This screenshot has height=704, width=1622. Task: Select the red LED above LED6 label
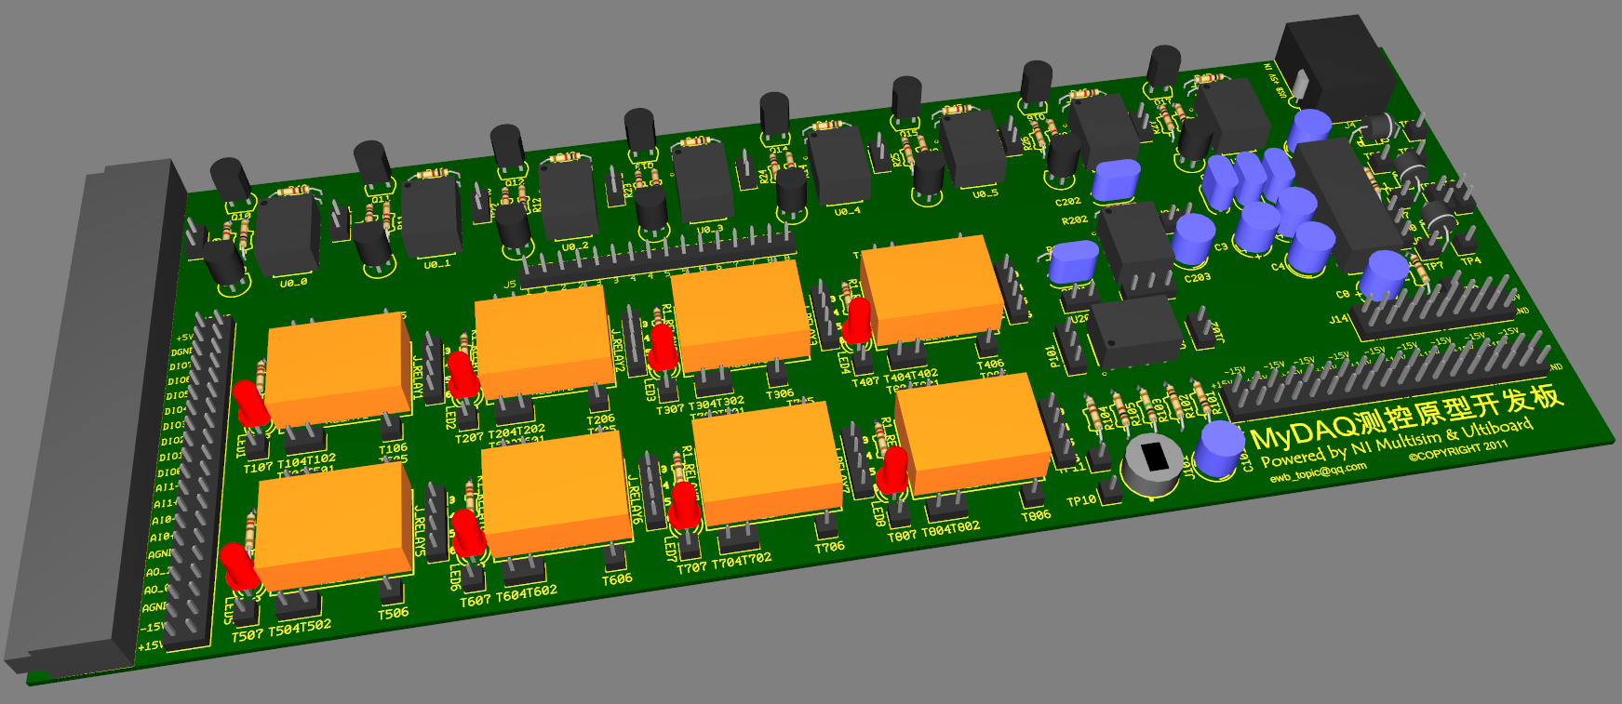[468, 534]
